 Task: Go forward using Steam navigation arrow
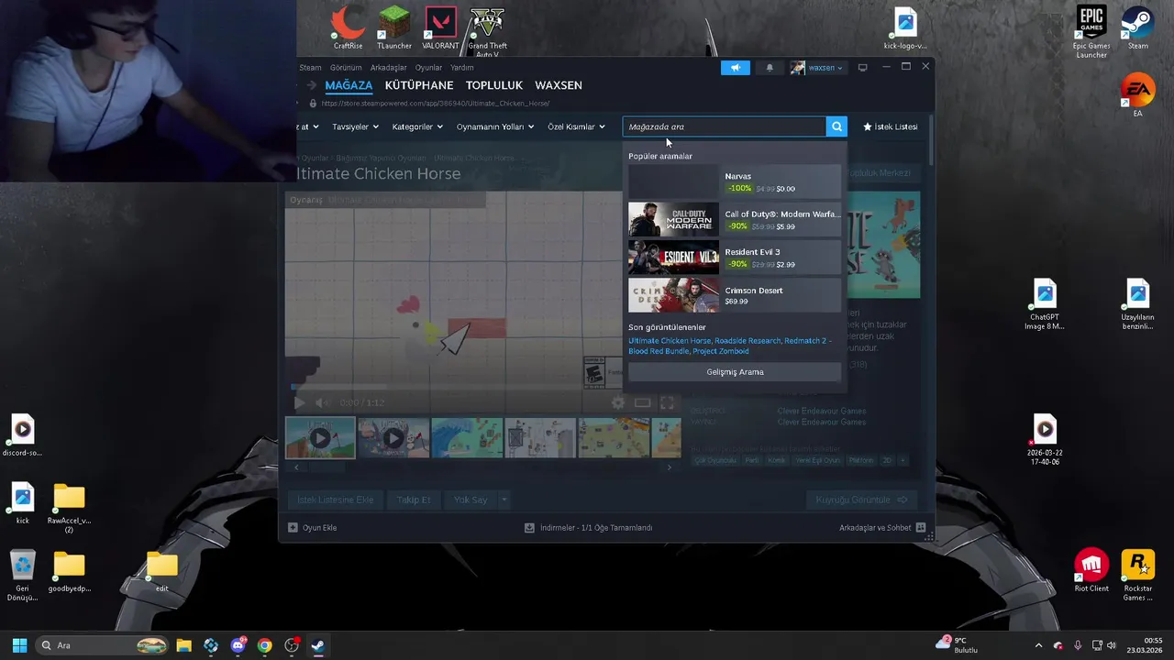[x=311, y=85]
